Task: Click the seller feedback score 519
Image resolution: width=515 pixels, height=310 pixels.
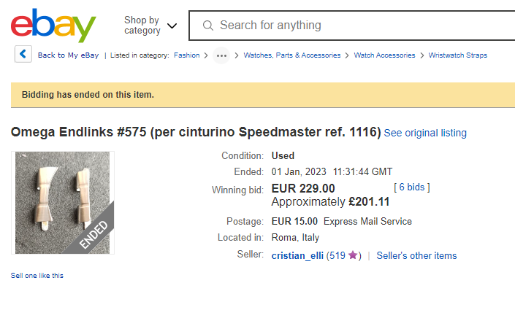Action: click(x=337, y=255)
